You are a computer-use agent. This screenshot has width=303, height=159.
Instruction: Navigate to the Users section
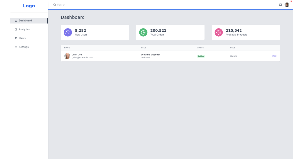point(22,38)
